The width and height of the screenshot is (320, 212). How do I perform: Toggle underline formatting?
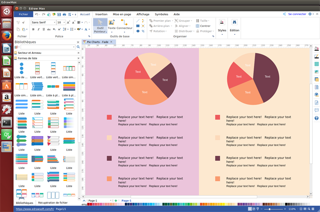click(43, 29)
